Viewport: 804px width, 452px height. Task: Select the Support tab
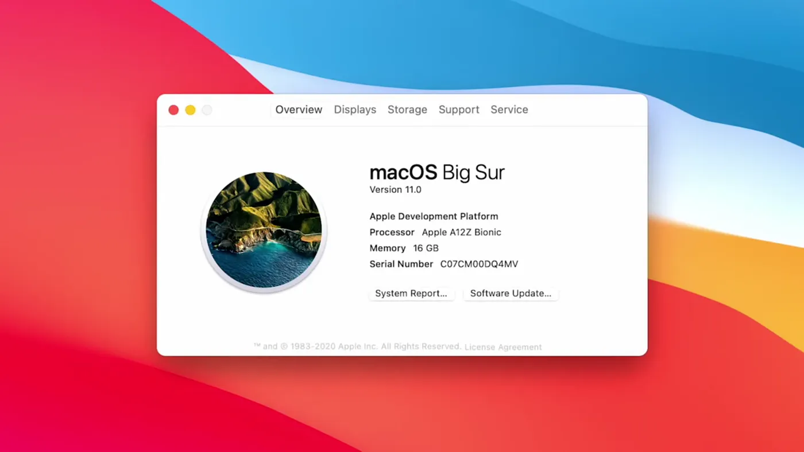pos(459,110)
